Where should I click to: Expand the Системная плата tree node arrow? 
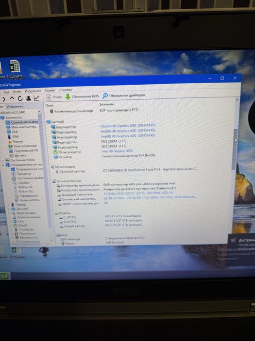(x=2, y=160)
